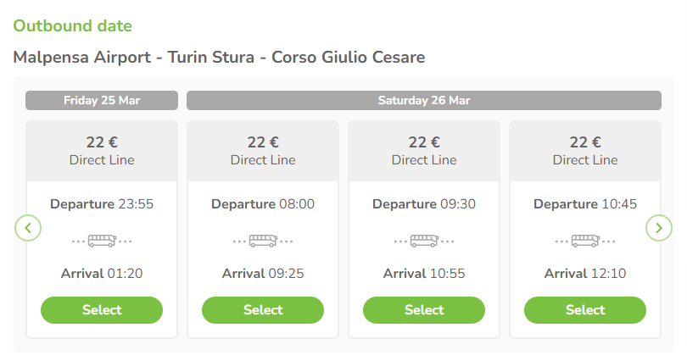Click the Outbound date heading
Viewport: 687px width, 361px height.
[73, 25]
